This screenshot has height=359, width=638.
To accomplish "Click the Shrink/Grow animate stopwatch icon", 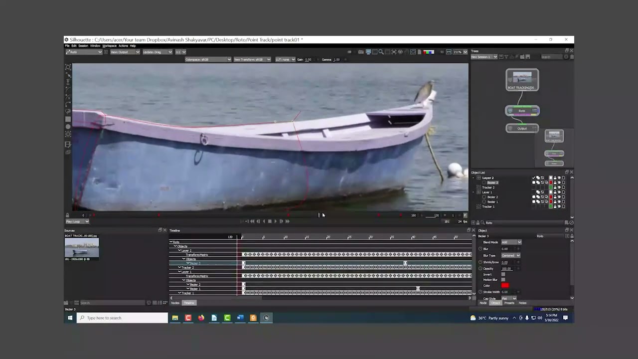I will pyautogui.click(x=480, y=262).
